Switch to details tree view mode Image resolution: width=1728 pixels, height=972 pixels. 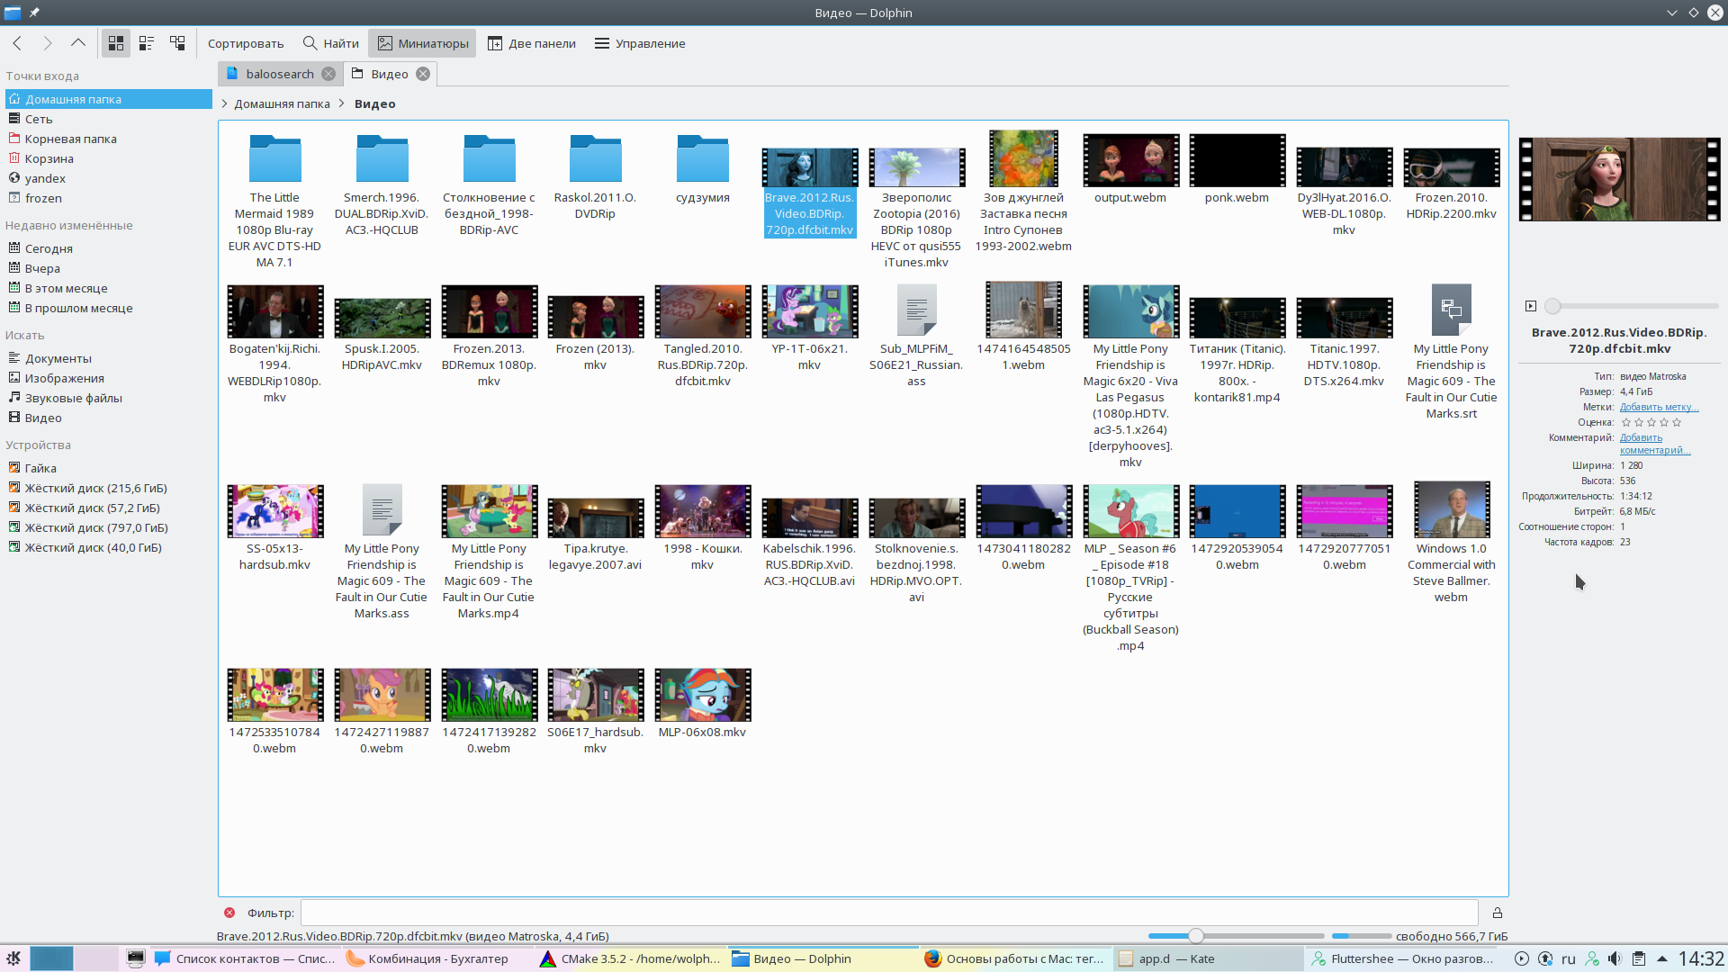click(x=177, y=43)
